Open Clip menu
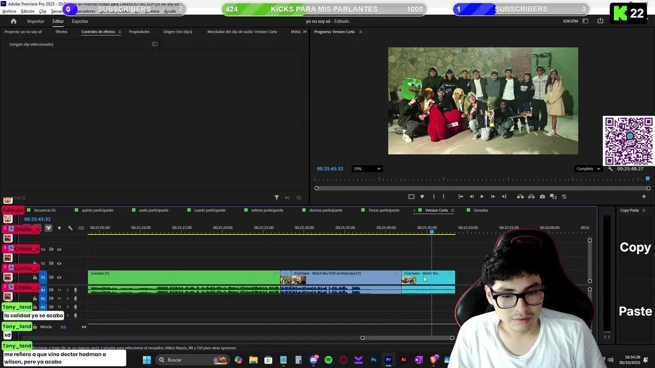The image size is (655, 368). click(x=43, y=11)
